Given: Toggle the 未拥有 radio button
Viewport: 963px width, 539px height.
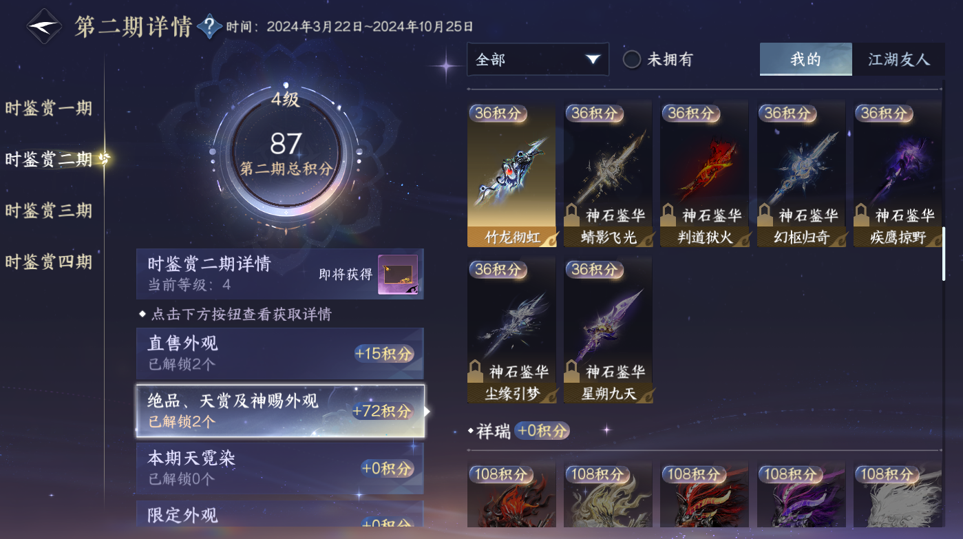Looking at the screenshot, I should [x=632, y=59].
